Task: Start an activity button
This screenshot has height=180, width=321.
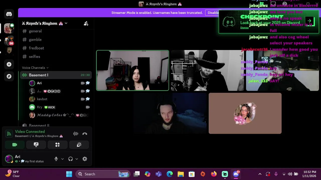Action: click(x=57, y=145)
